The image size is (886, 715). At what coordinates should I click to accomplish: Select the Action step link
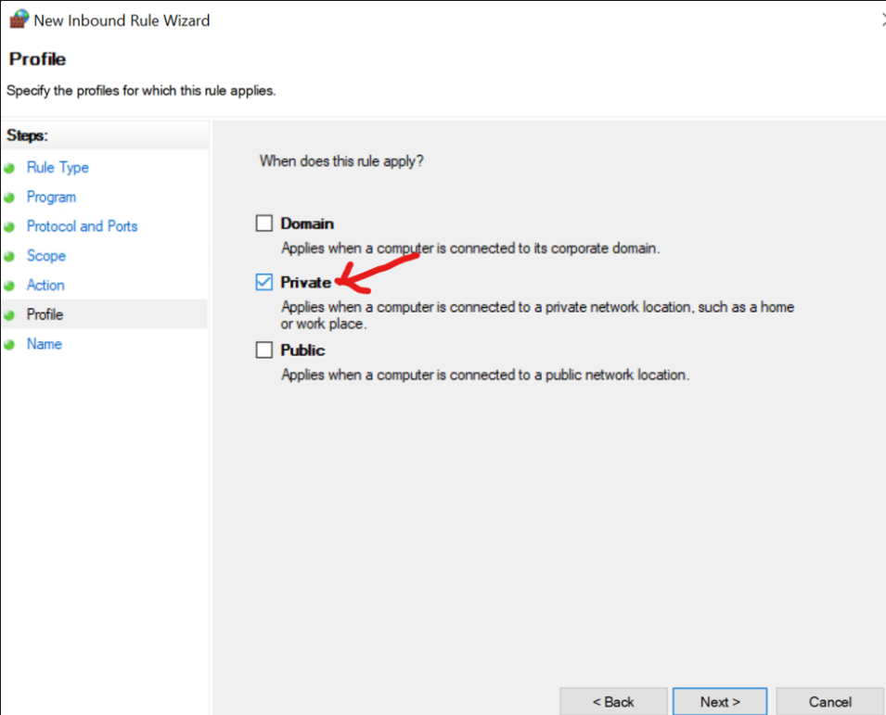coord(45,286)
